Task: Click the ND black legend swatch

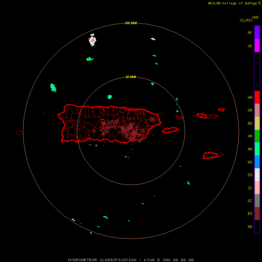Action: (x=257, y=226)
